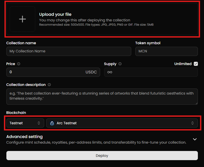The image size is (204, 167).
Task: Click the up-down arrows on Testnet selector
Action: tap(39, 123)
